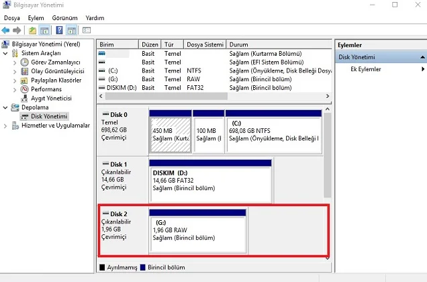Image resolution: width=427 pixels, height=282 pixels.
Task: Select Paylaşılan Klasörler tree item
Action: coord(56,80)
